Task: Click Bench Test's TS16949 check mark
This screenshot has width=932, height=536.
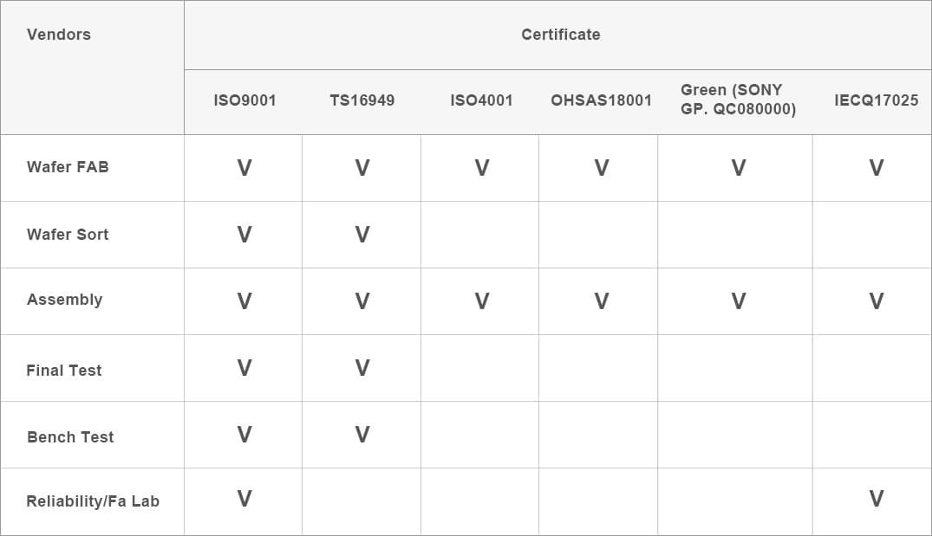Action: pyautogui.click(x=362, y=435)
